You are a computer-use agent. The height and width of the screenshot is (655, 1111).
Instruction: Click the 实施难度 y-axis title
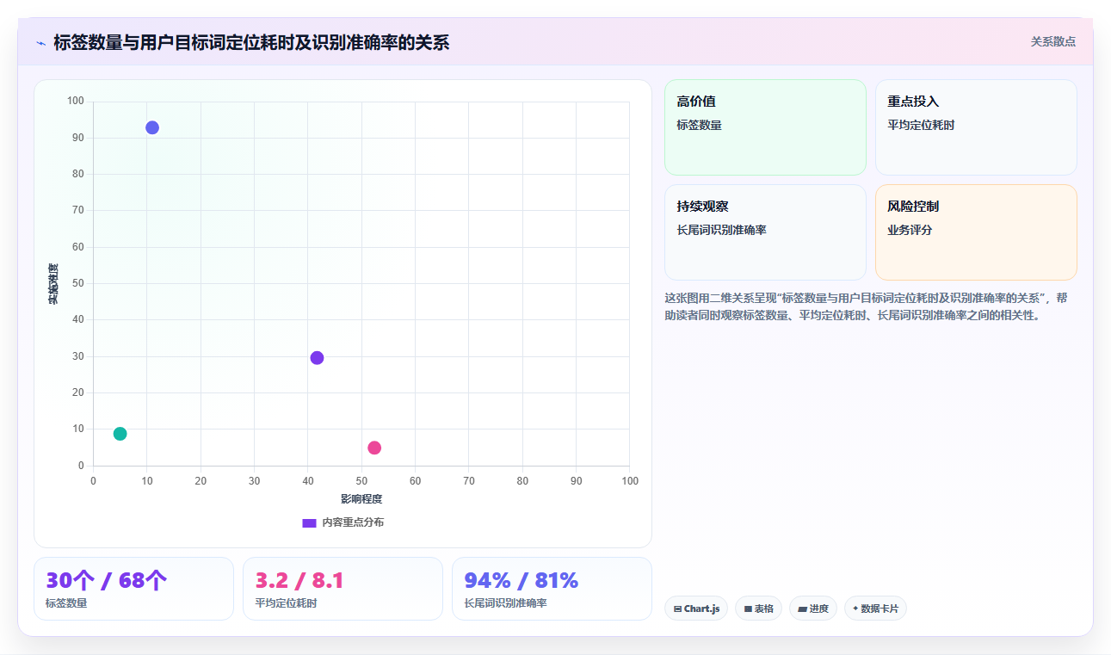pyautogui.click(x=53, y=283)
